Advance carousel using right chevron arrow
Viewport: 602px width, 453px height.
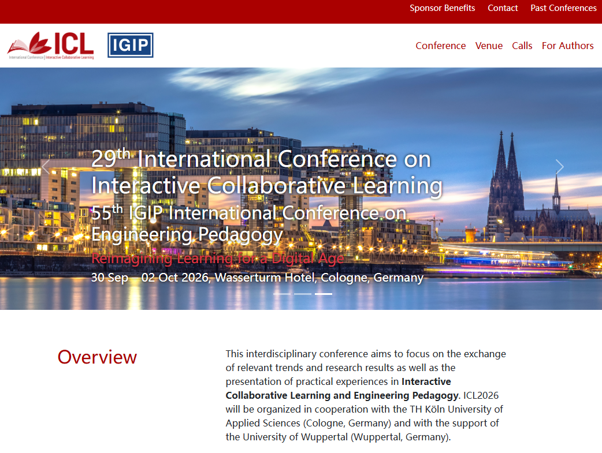click(559, 167)
